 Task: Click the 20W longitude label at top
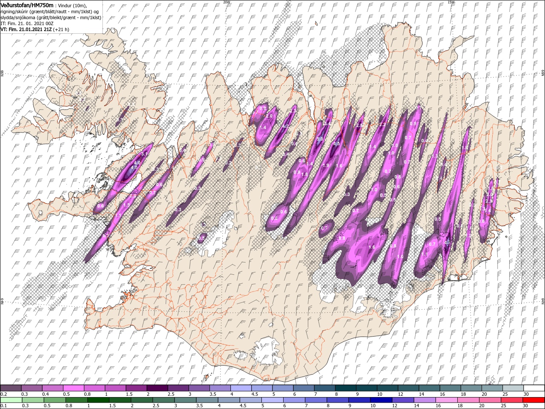coord(227,2)
